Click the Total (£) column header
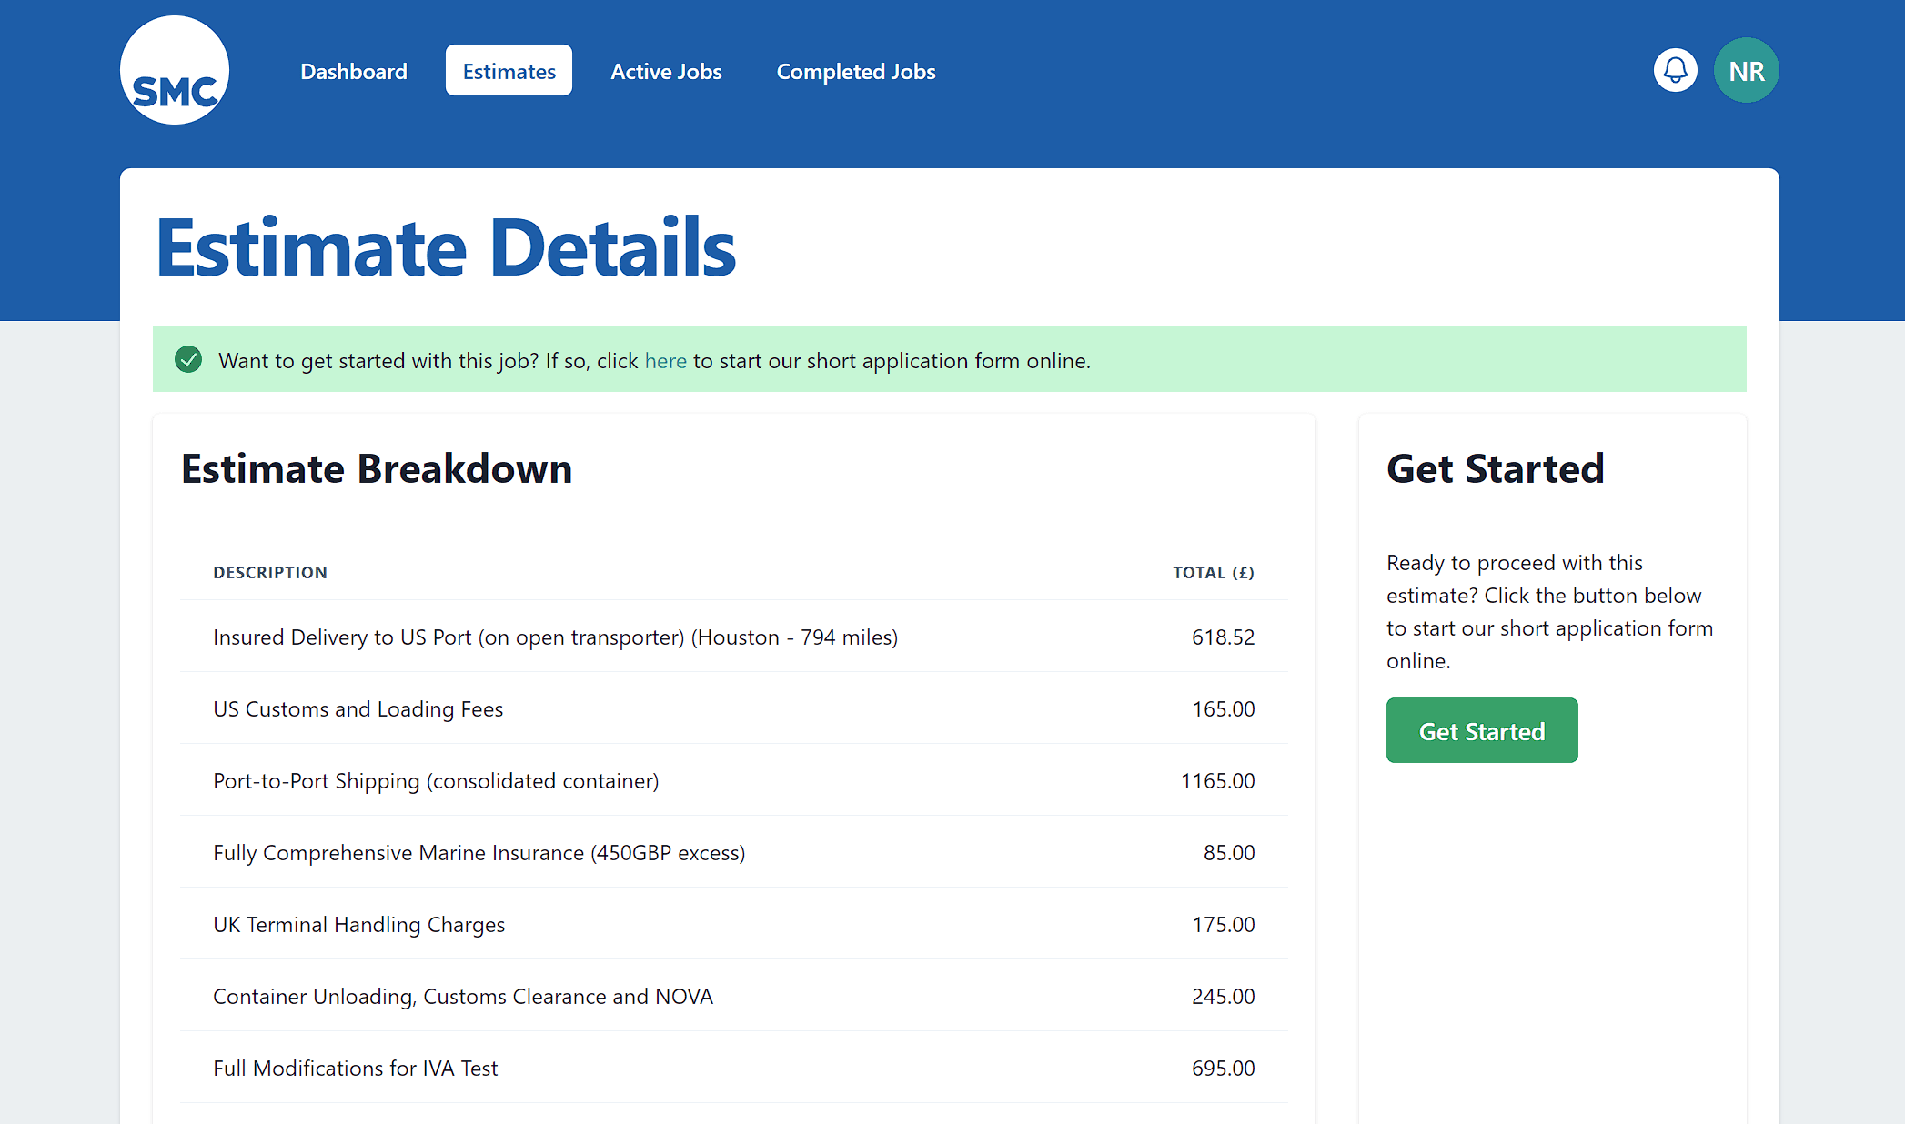 click(1213, 573)
